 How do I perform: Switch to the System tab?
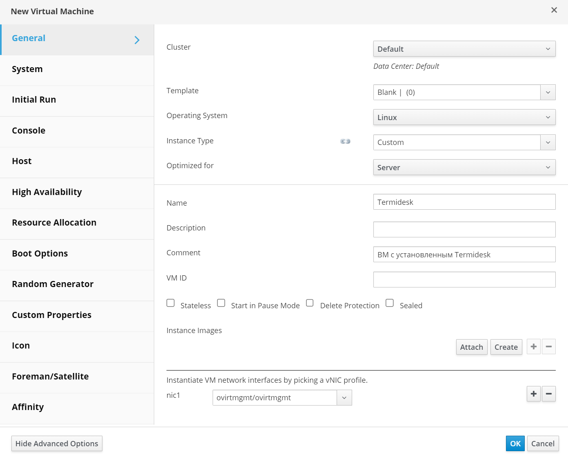click(27, 69)
